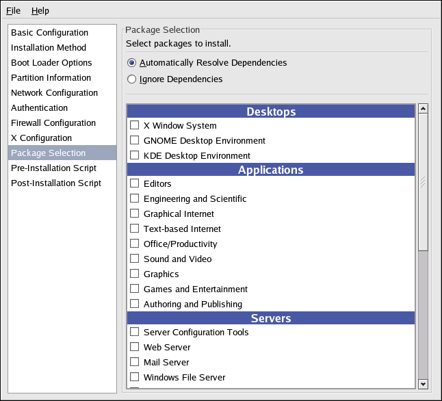Image resolution: width=442 pixels, height=401 pixels.
Task: Check the Web Server package
Action: [x=135, y=348]
